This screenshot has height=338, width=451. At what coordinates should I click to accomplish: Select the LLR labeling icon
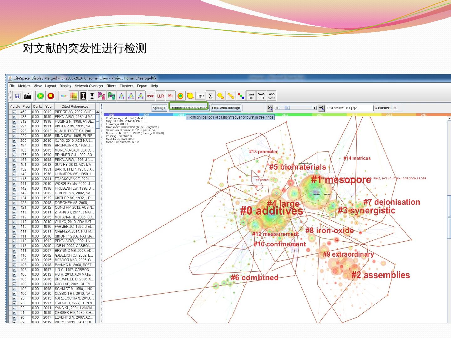(161, 96)
